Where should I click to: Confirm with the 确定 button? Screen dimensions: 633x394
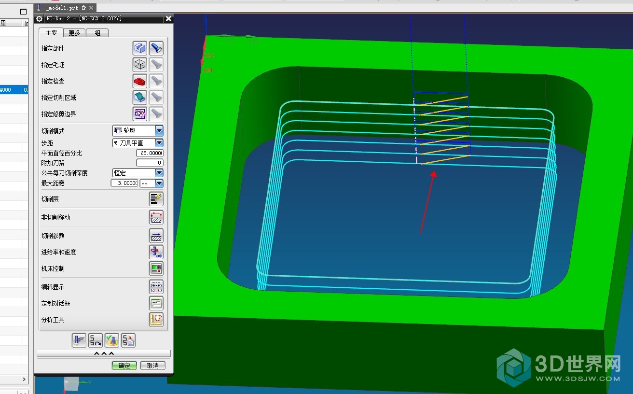pyautogui.click(x=124, y=366)
